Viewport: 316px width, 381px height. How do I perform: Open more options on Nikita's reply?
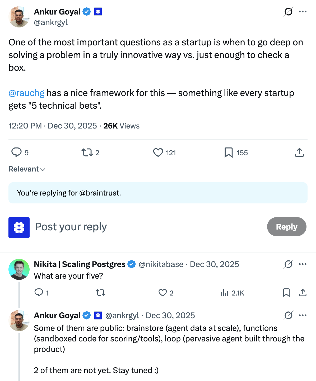[x=303, y=264]
